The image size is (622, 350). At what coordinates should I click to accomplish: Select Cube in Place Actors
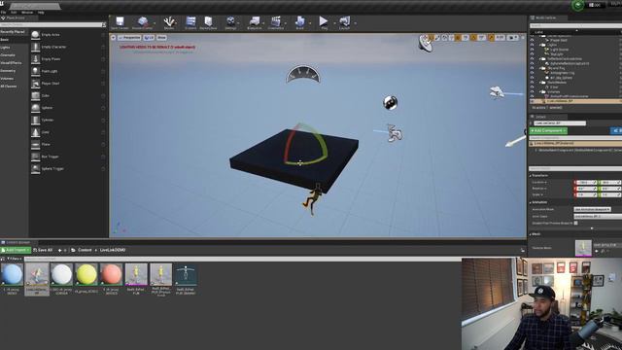tap(68, 95)
